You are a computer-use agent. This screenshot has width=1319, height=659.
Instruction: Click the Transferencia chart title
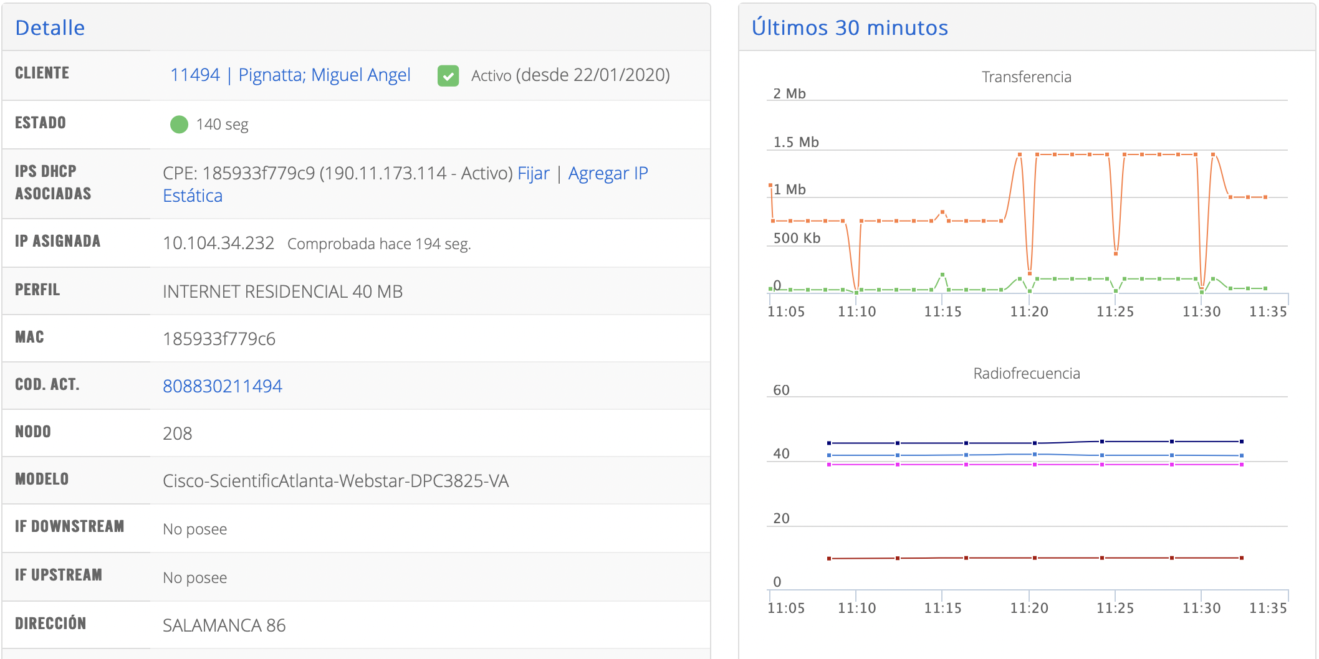point(1026,77)
